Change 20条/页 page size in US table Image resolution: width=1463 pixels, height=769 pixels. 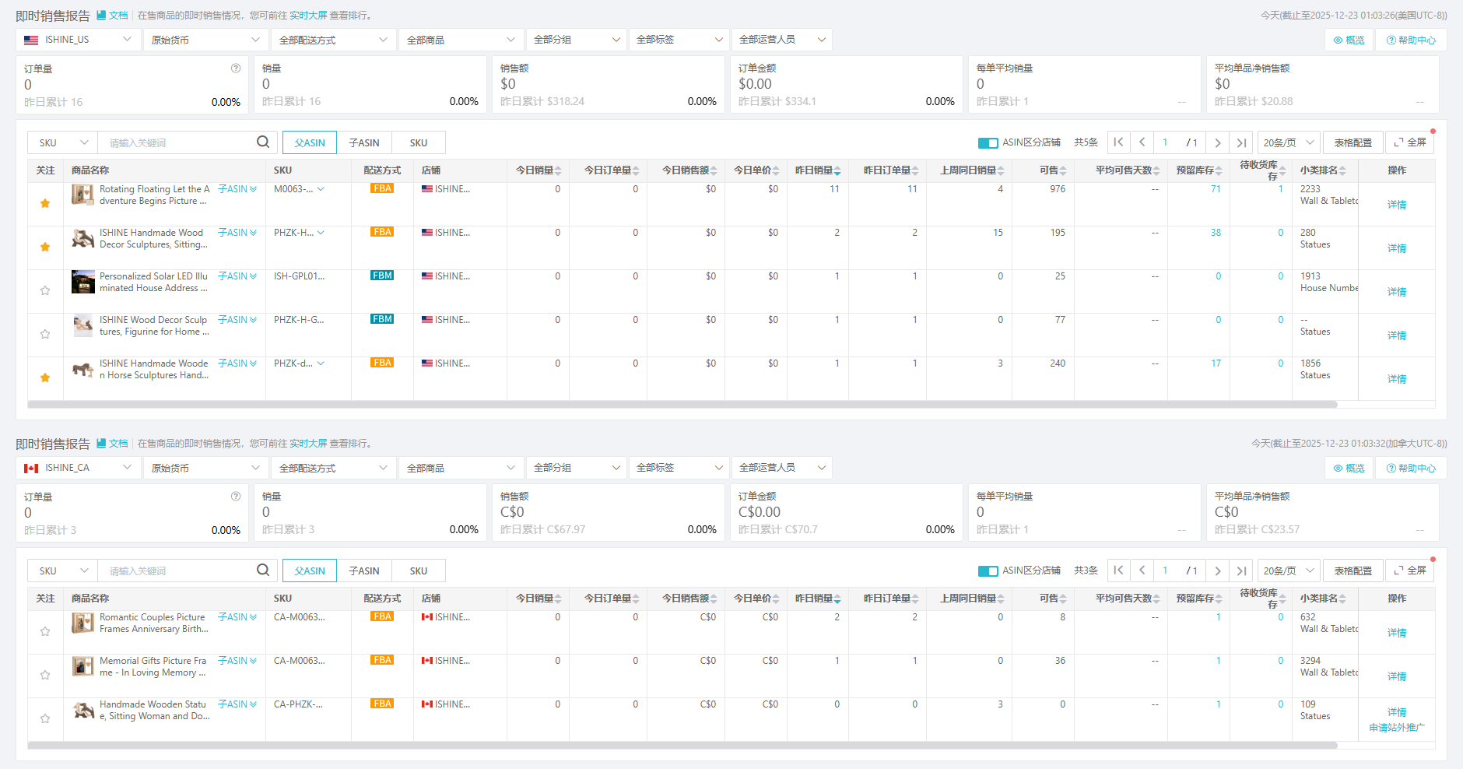click(x=1289, y=142)
